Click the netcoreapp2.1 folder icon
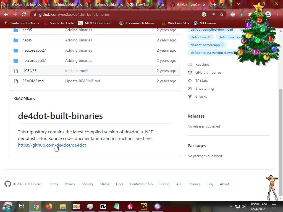Image resolution: width=283 pixels, height=212 pixels. coord(16,51)
